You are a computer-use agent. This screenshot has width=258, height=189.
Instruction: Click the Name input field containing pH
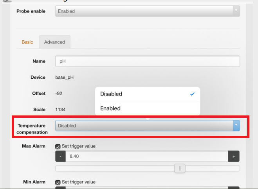click(147, 61)
